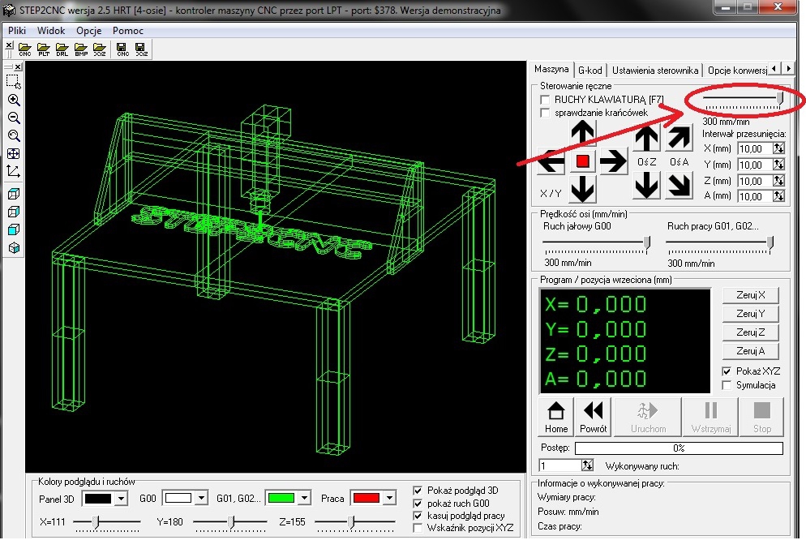Image resolution: width=806 pixels, height=553 pixels.
Task: Click Z (mm) interval spinner
Action: click(x=778, y=180)
